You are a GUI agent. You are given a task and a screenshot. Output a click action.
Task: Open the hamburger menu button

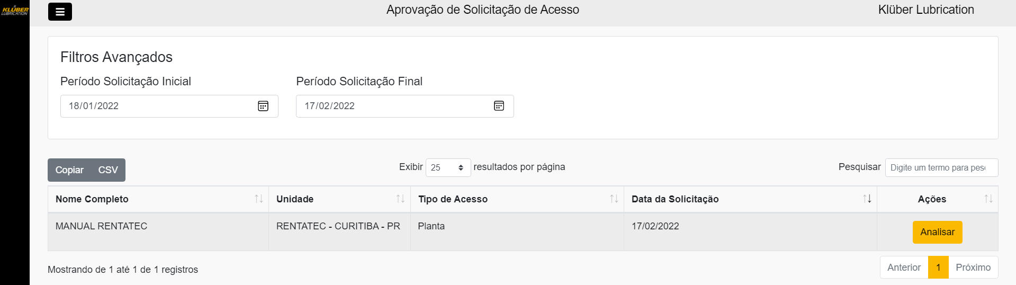pos(60,12)
